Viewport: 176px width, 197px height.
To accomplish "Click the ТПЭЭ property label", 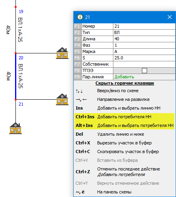I will [x=88, y=70].
